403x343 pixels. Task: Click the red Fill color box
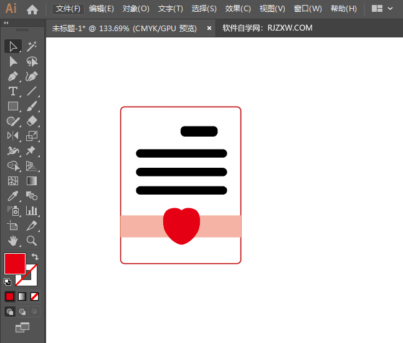point(15,264)
